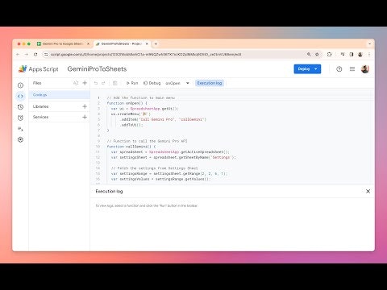The height and width of the screenshot is (290, 387).
Task: Open the Chrome three-dot menu
Action: [369, 55]
